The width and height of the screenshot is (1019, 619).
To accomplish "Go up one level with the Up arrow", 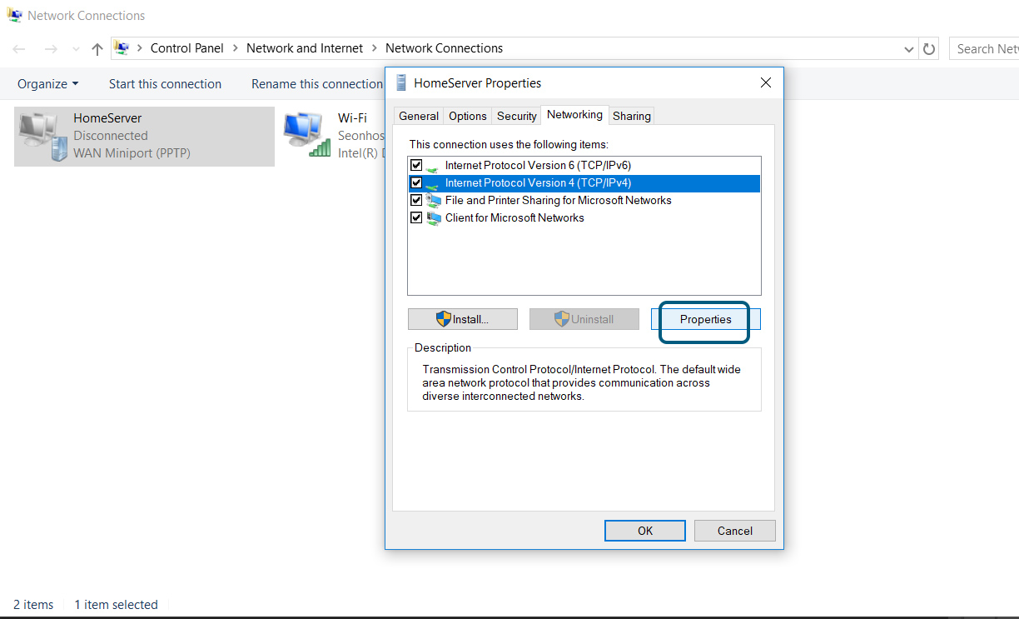I will [97, 49].
